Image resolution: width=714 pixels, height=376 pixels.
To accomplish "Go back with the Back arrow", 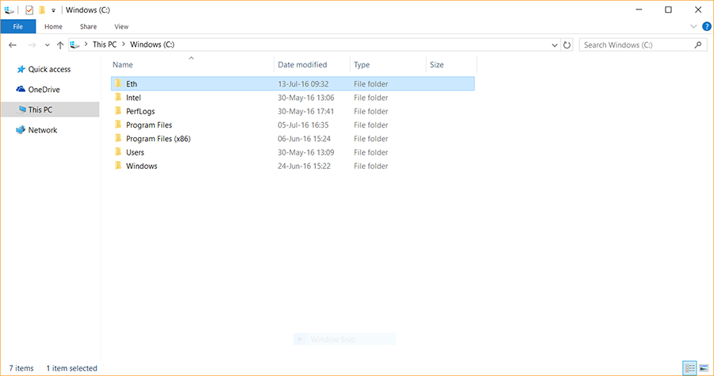I will (x=13, y=44).
